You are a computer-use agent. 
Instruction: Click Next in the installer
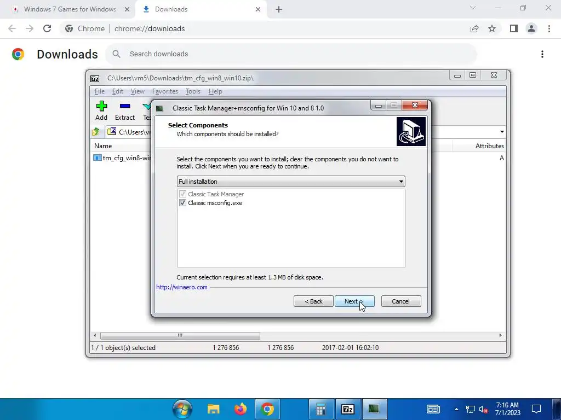(354, 301)
